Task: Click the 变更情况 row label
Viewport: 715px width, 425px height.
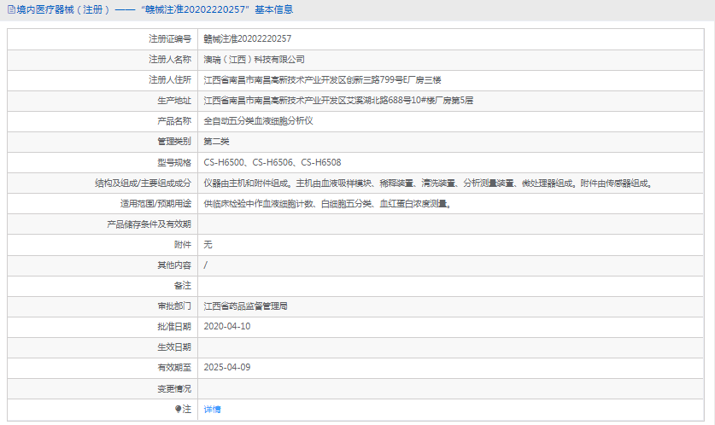Action: (x=174, y=388)
